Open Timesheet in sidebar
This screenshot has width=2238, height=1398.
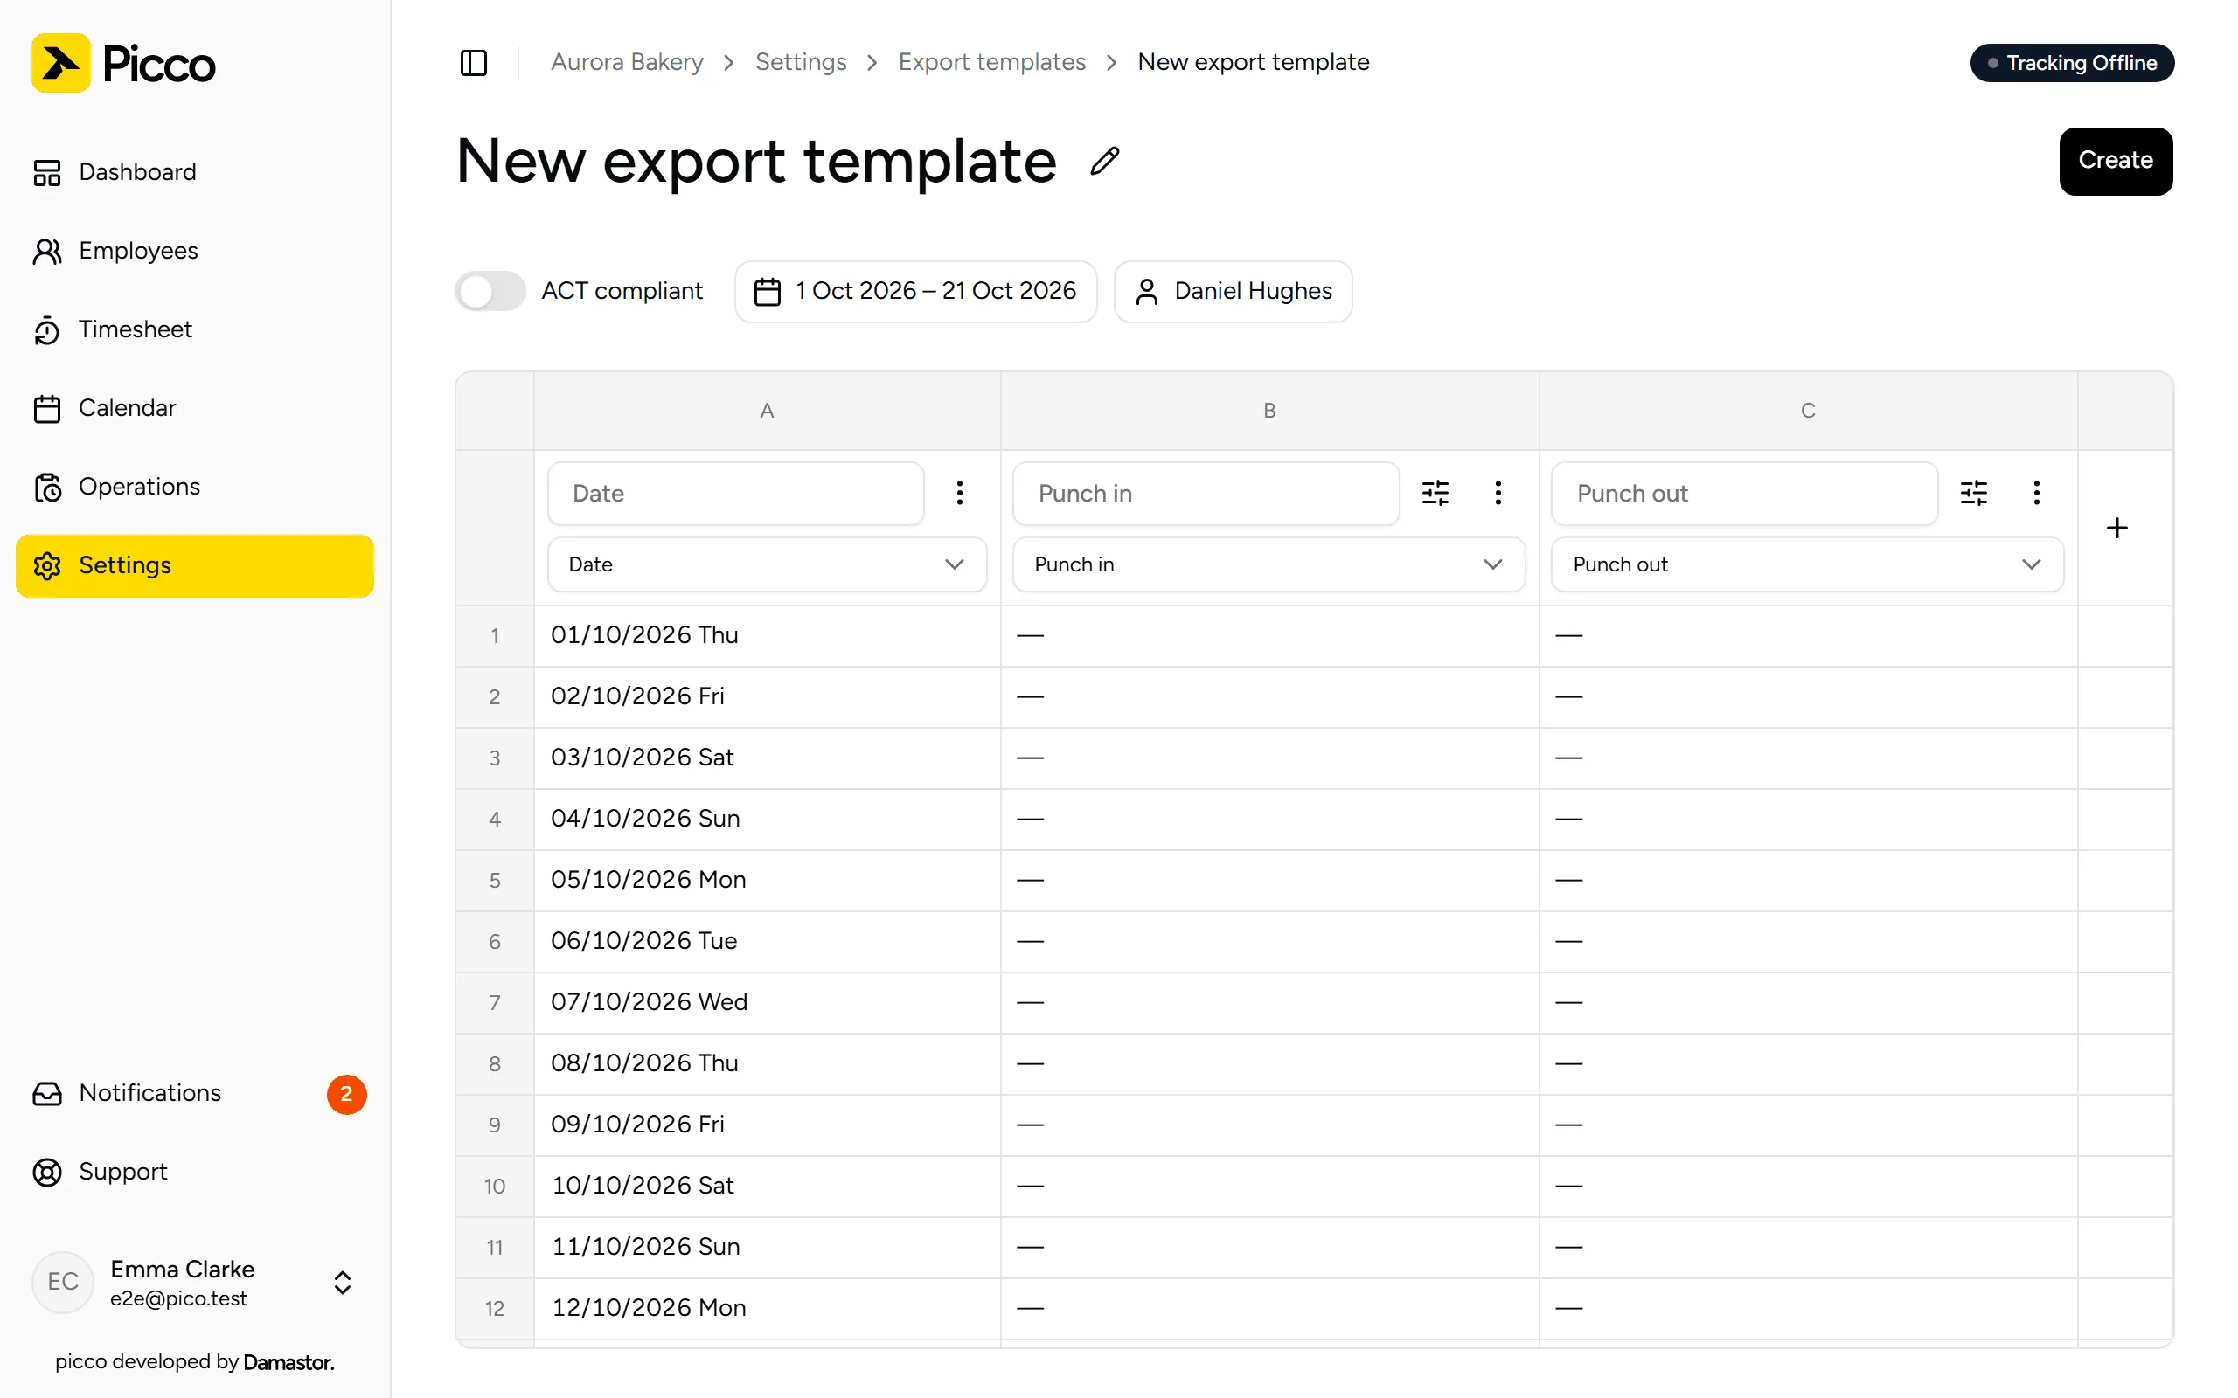[x=194, y=329]
